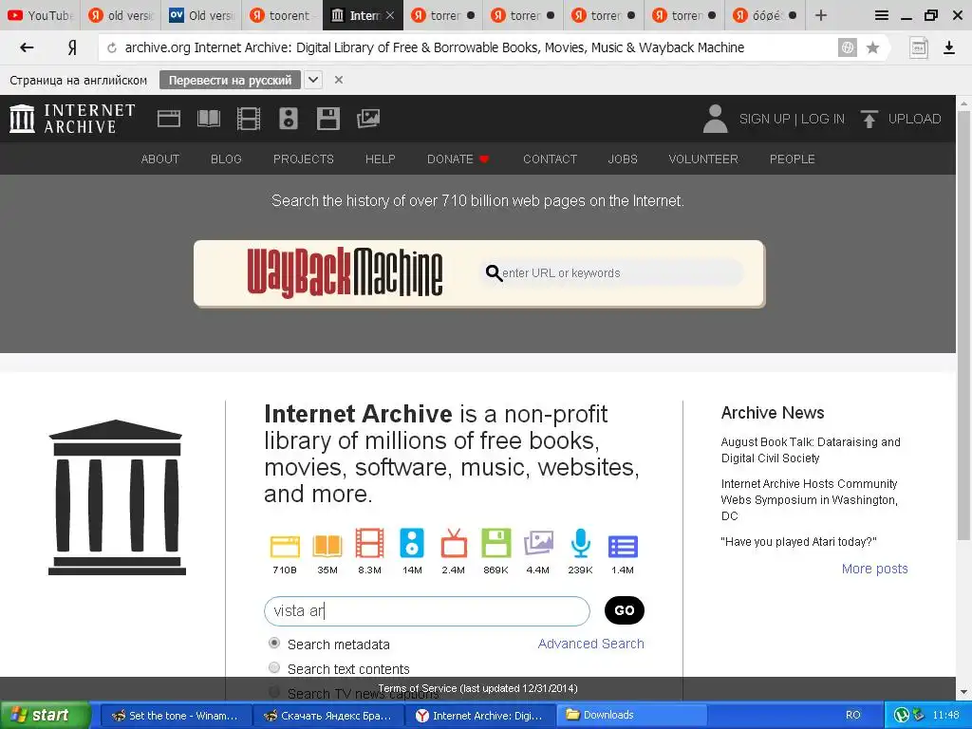Screen dimensions: 972x729
Task: Open the microphone icon labeled 239K
Action: pos(580,543)
